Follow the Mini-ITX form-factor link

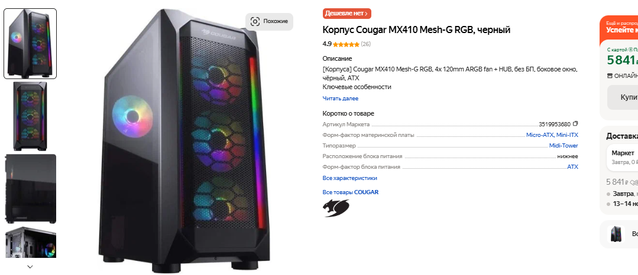tap(567, 135)
